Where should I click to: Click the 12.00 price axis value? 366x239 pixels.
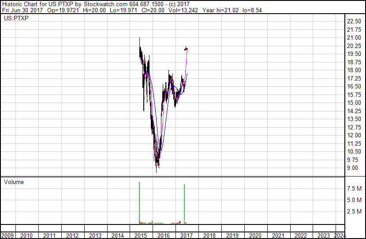[x=354, y=135]
